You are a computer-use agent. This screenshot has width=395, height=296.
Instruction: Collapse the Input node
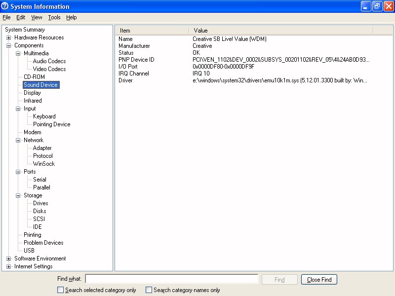pos(18,109)
